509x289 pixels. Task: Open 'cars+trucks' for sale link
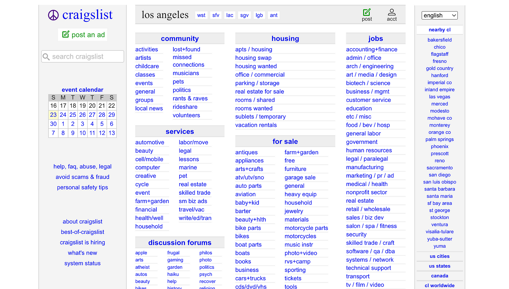251,278
